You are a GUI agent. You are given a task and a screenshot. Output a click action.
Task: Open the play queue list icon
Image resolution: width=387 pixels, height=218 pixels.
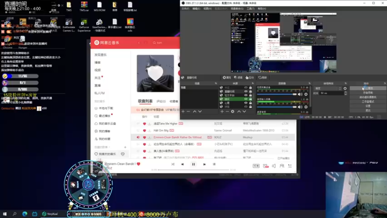290,166
